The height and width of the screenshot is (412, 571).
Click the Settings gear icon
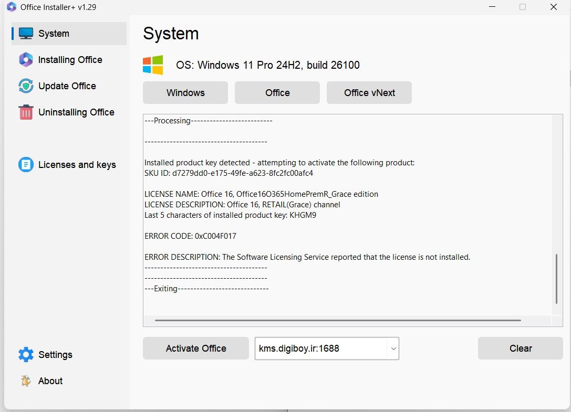[26, 354]
